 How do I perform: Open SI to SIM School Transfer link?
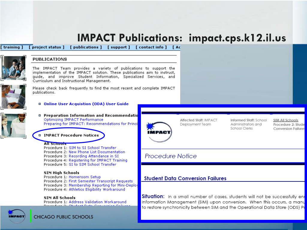pyautogui.click(x=92, y=164)
